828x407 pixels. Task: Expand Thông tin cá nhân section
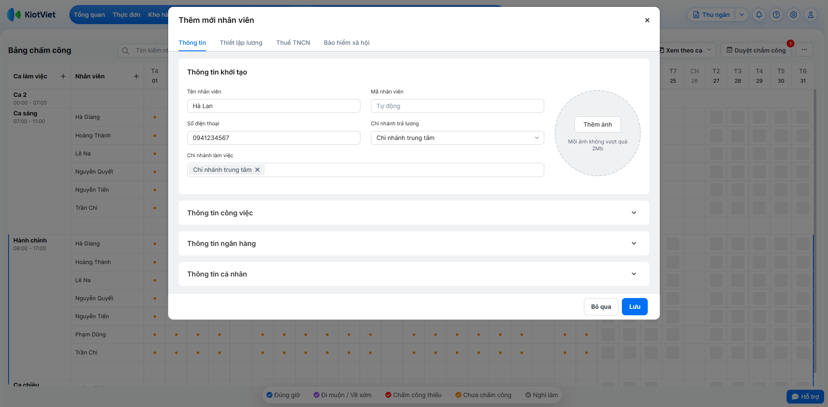click(414, 274)
